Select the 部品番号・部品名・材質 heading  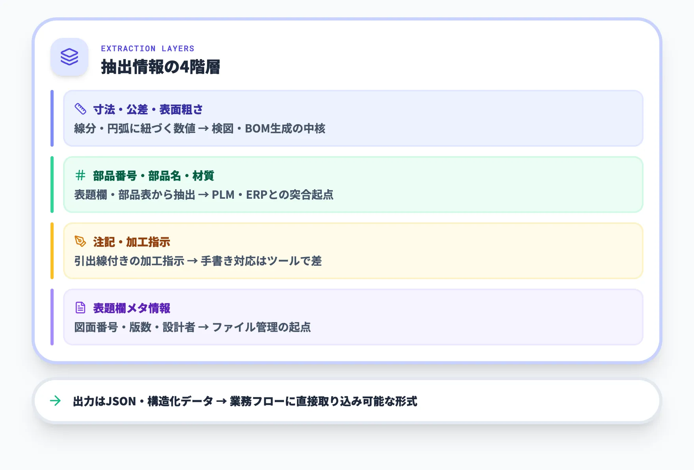[x=153, y=176]
